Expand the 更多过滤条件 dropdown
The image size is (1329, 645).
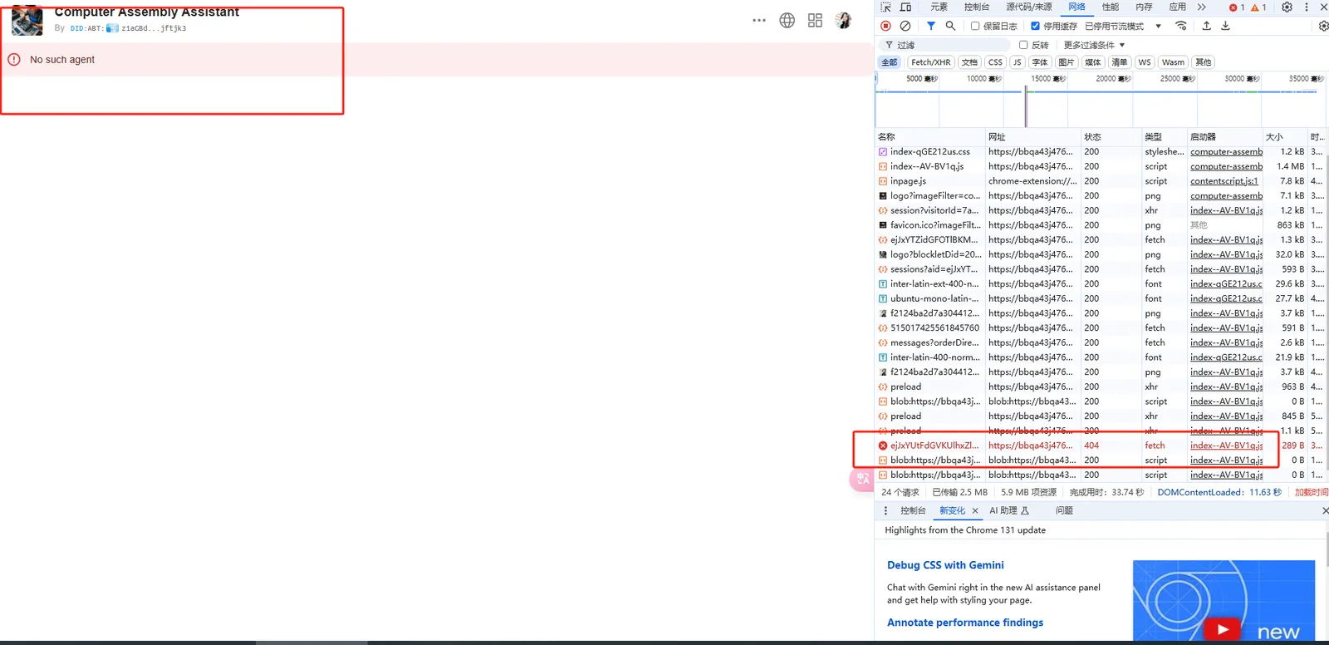point(1094,45)
